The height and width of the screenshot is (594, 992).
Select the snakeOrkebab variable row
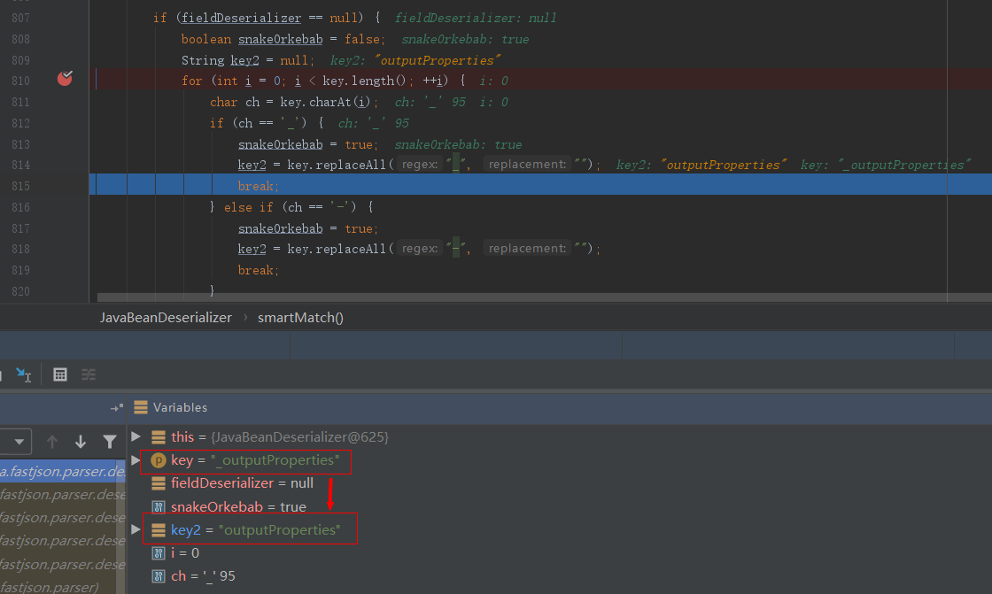point(237,507)
